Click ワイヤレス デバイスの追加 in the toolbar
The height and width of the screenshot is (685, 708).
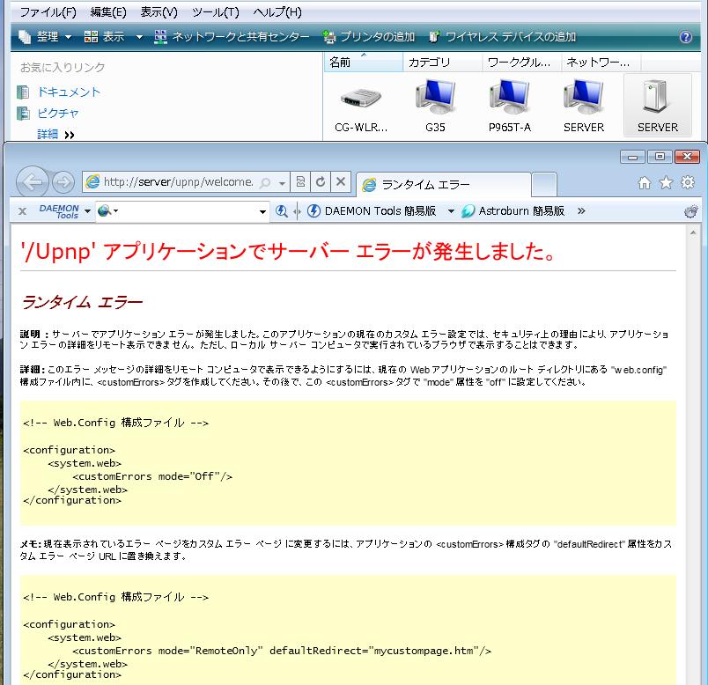click(502, 37)
